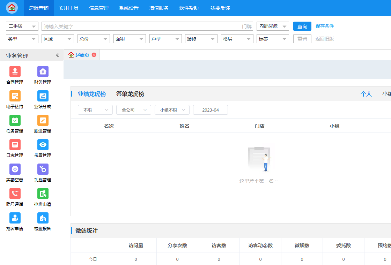The height and width of the screenshot is (265, 391).
Task: Expand the 区域 filter dropdown
Action: click(58, 39)
